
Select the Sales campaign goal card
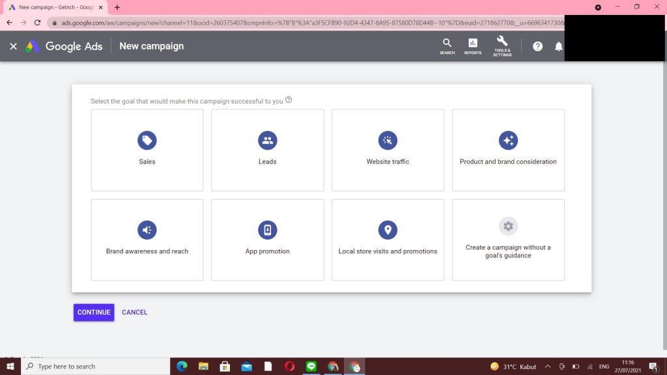coord(147,150)
